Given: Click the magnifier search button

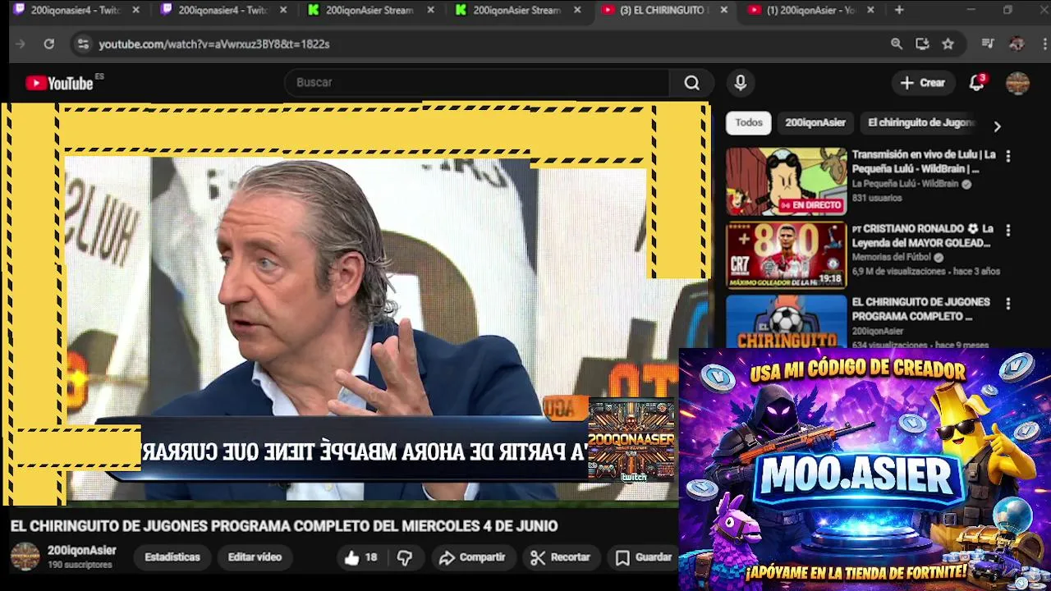Looking at the screenshot, I should pyautogui.click(x=692, y=83).
